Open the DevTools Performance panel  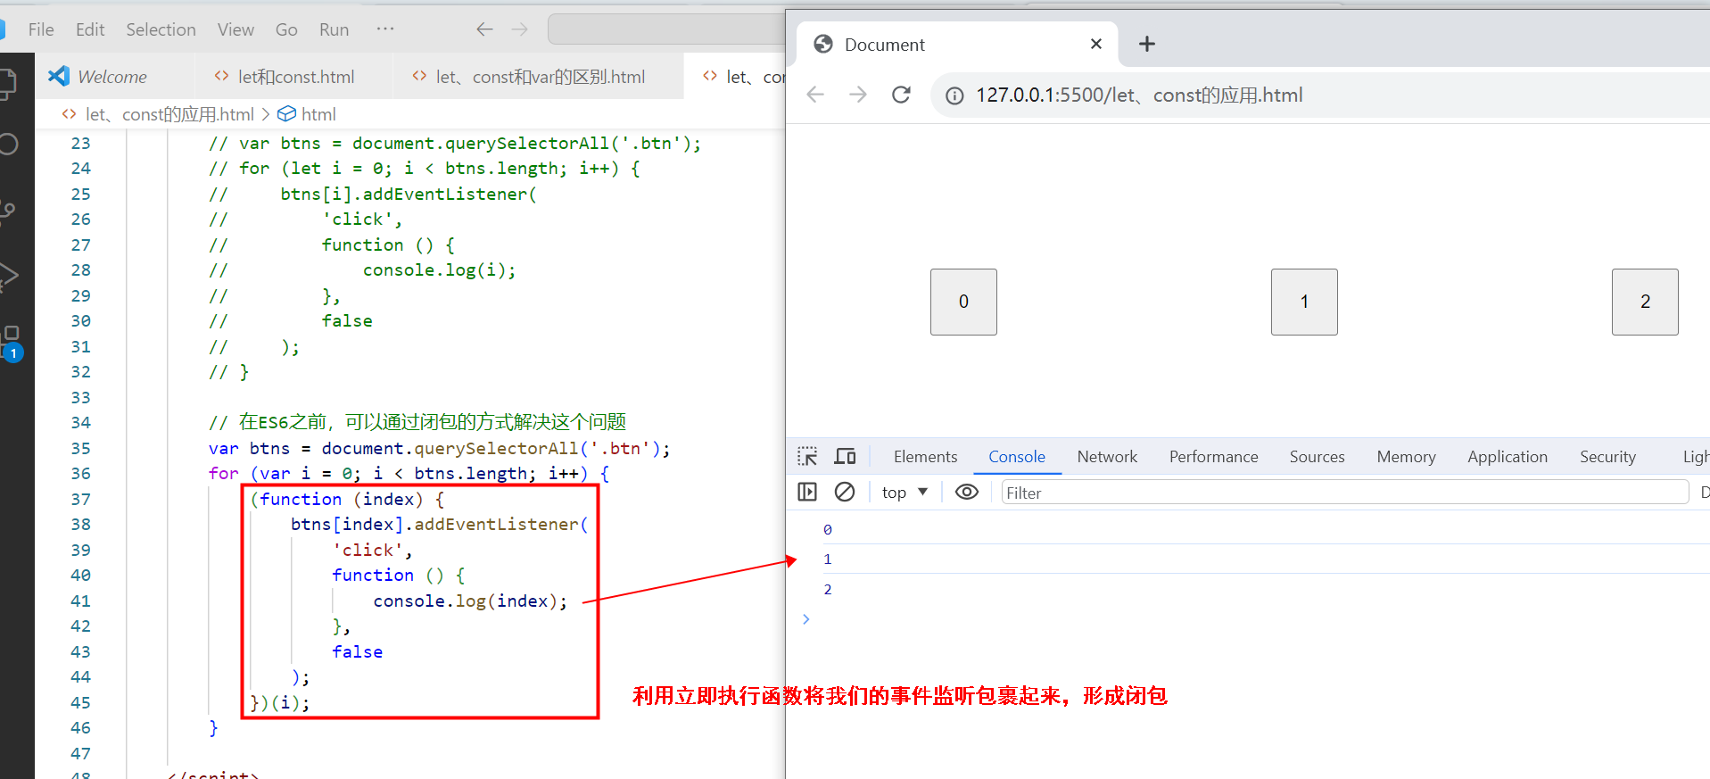(x=1214, y=457)
